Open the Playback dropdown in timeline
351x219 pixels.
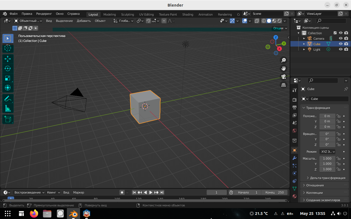click(29, 192)
